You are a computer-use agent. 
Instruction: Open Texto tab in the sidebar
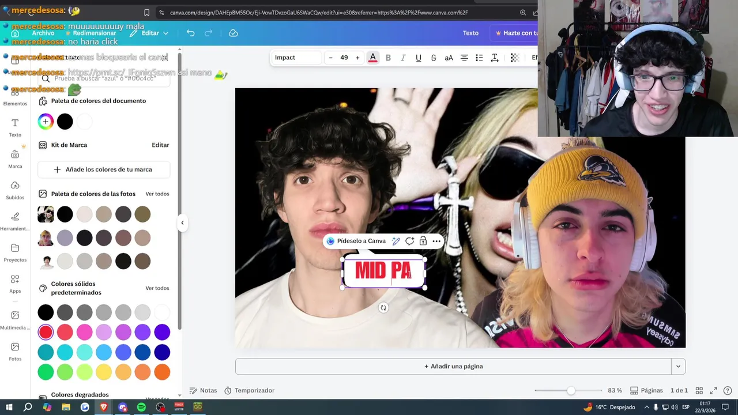[x=15, y=127]
